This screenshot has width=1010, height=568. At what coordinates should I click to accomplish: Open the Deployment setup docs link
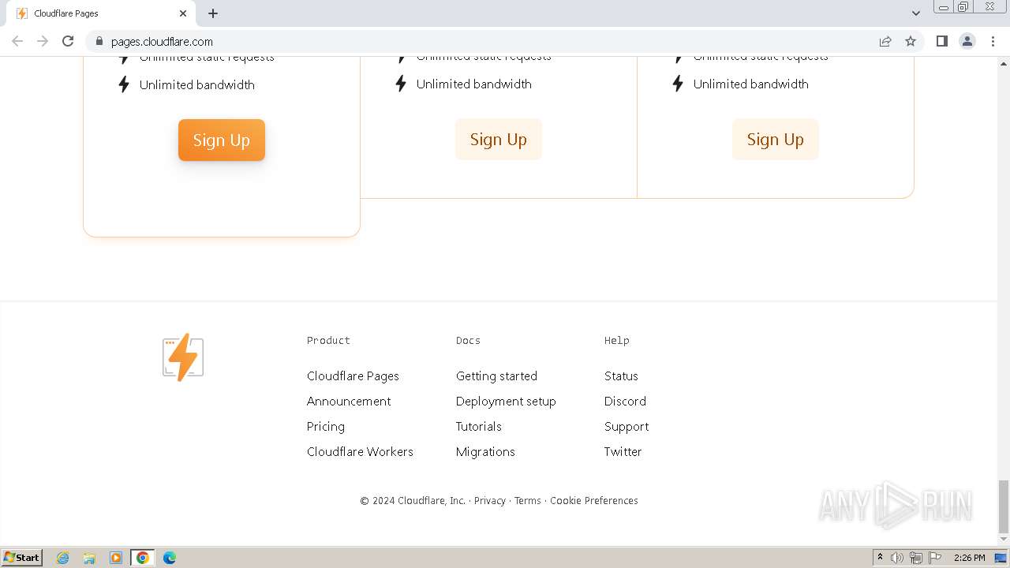click(x=506, y=401)
